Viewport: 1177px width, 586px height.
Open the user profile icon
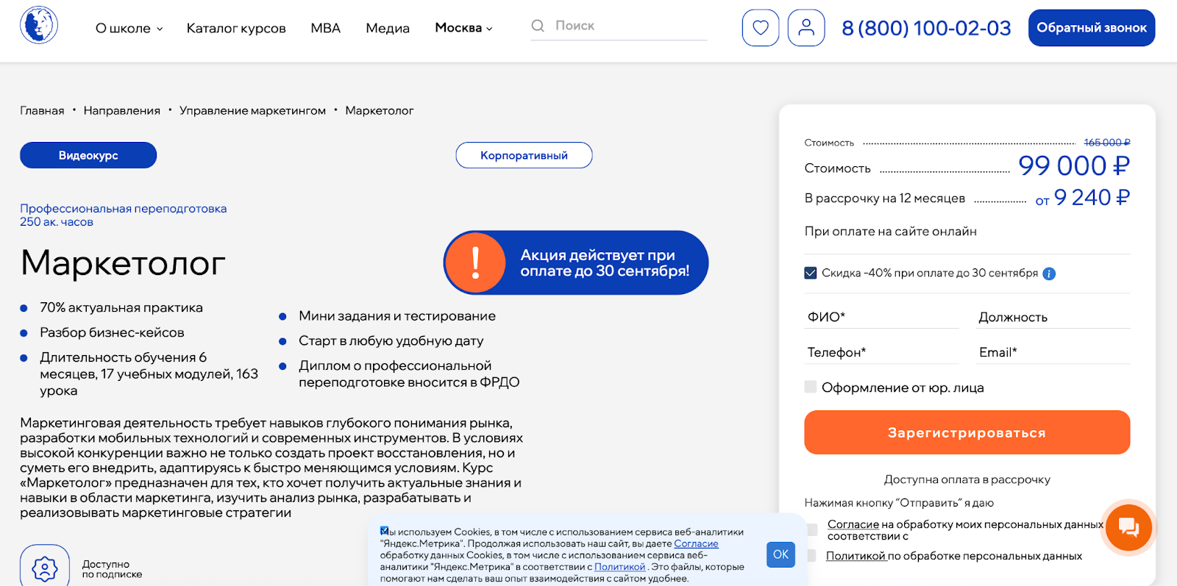(x=806, y=28)
